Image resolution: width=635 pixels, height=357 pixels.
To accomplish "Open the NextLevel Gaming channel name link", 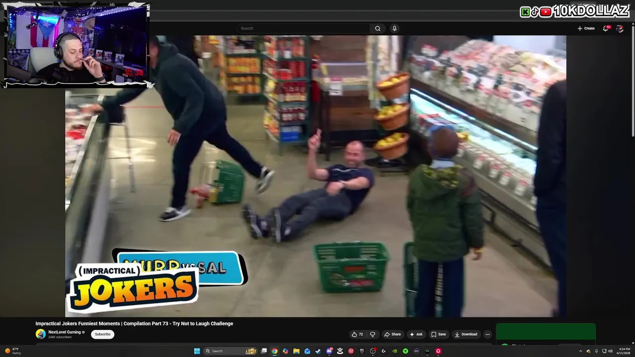I will click(64, 332).
